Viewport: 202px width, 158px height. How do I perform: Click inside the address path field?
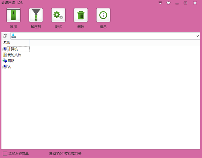pos(101,36)
